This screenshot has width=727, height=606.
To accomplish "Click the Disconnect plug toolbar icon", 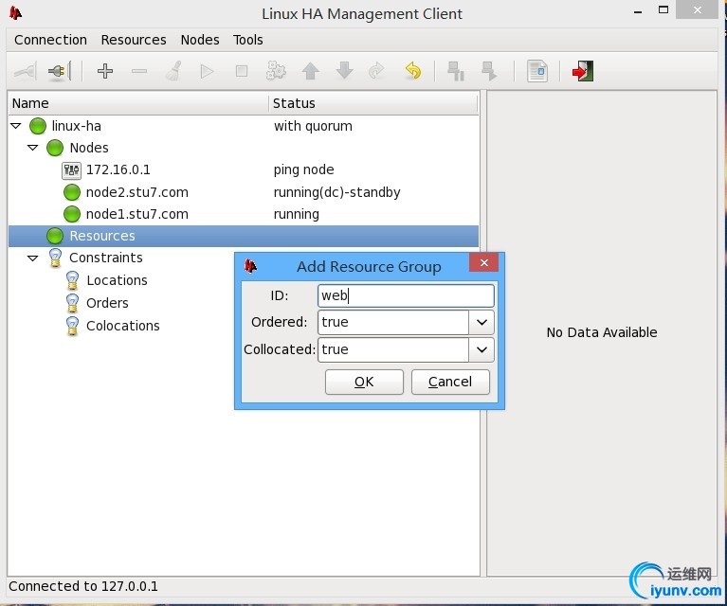I will pyautogui.click(x=60, y=71).
